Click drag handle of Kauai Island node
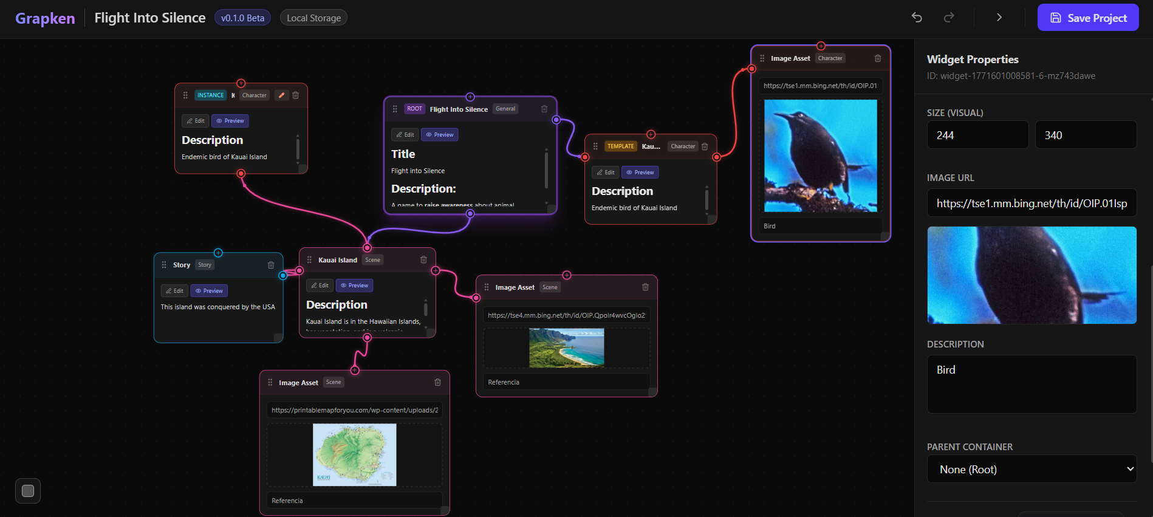The height and width of the screenshot is (517, 1153). click(309, 260)
